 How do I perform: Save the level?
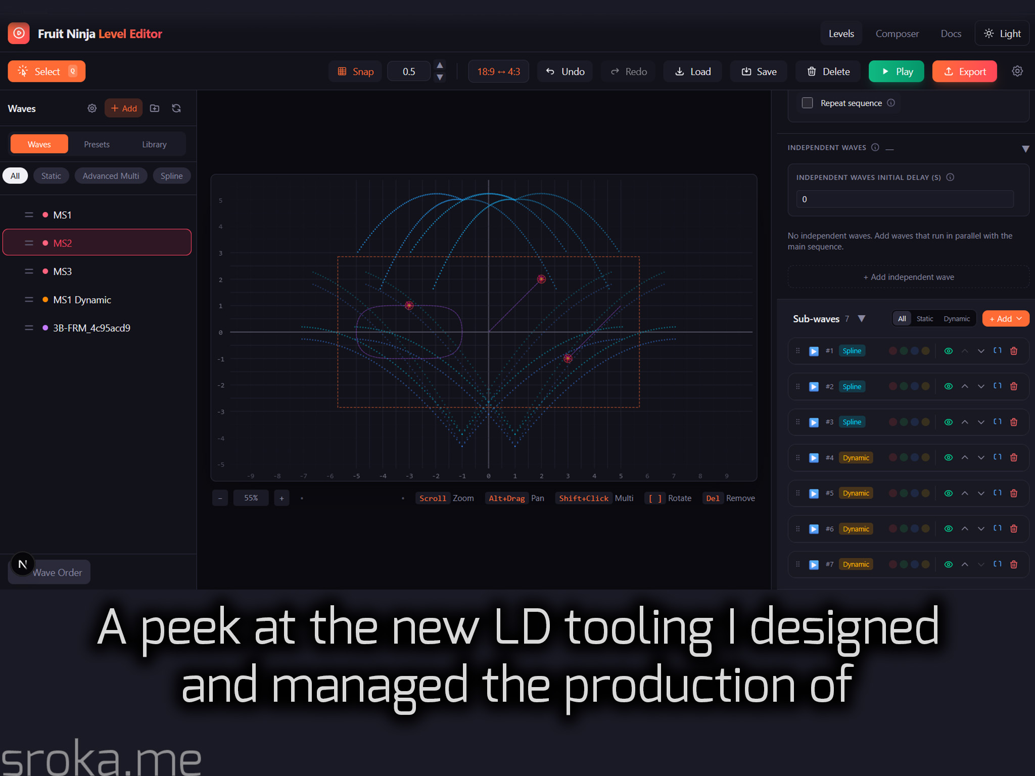[x=759, y=71]
